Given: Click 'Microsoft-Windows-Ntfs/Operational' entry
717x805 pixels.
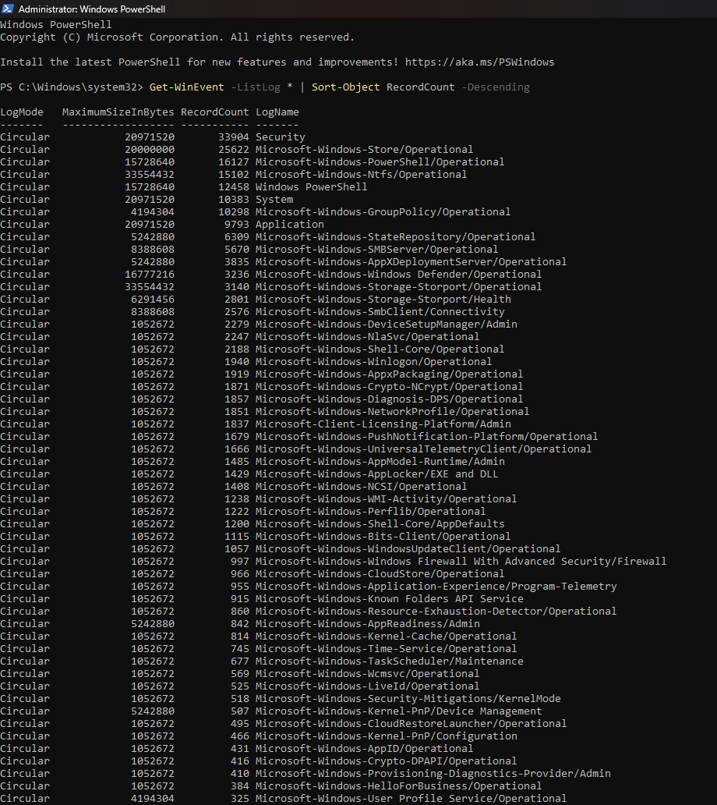Looking at the screenshot, I should (361, 175).
